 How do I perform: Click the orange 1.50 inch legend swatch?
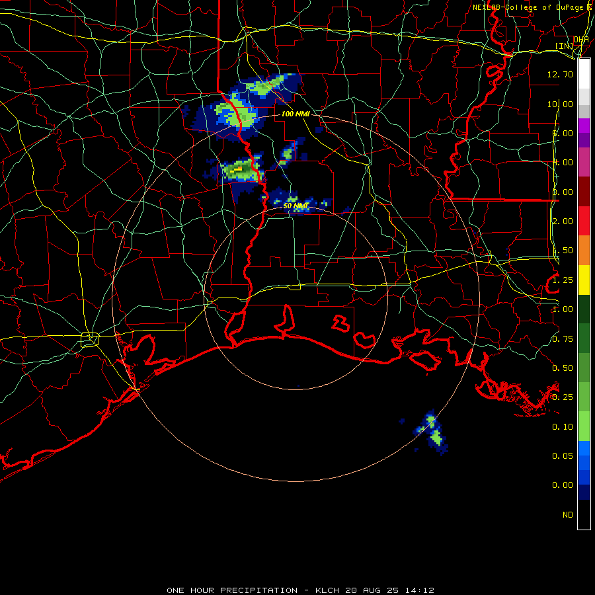584,250
